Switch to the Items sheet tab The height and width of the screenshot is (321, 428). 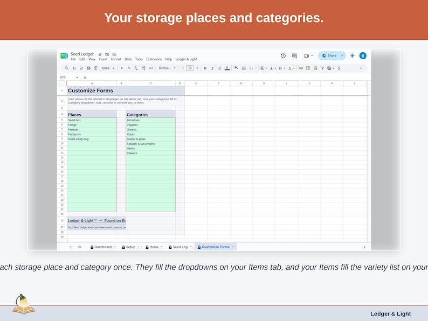click(x=154, y=247)
